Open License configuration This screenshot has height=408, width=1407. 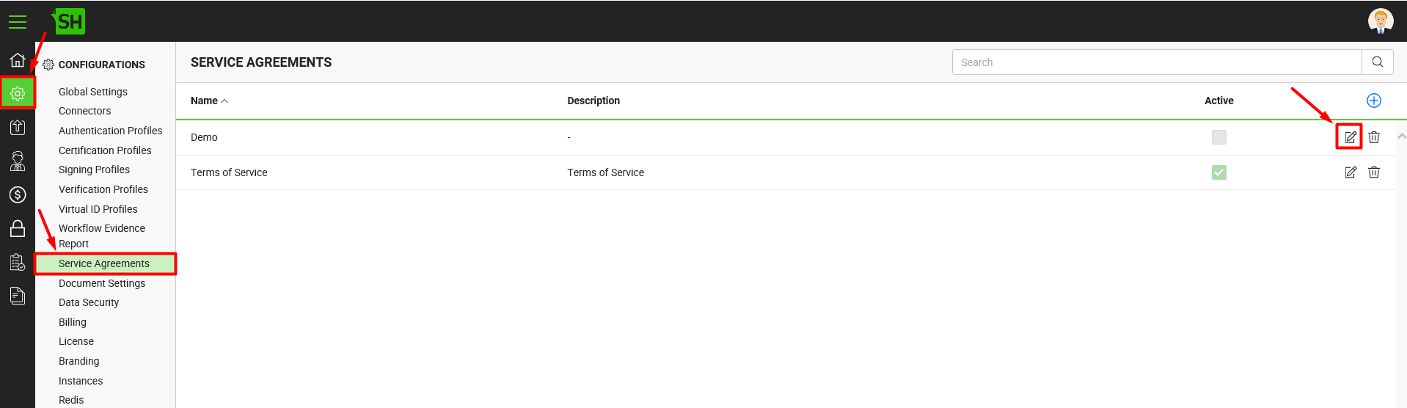pos(76,341)
